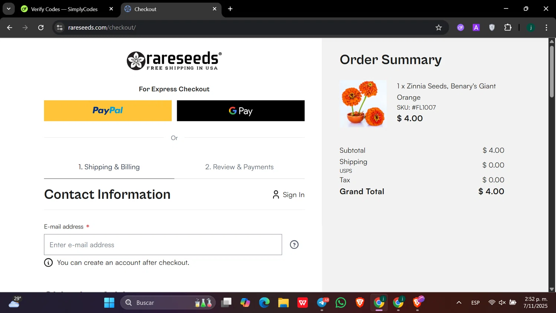Image resolution: width=556 pixels, height=313 pixels.
Task: Click the Zinnia Seeds product name
Action: (x=446, y=92)
